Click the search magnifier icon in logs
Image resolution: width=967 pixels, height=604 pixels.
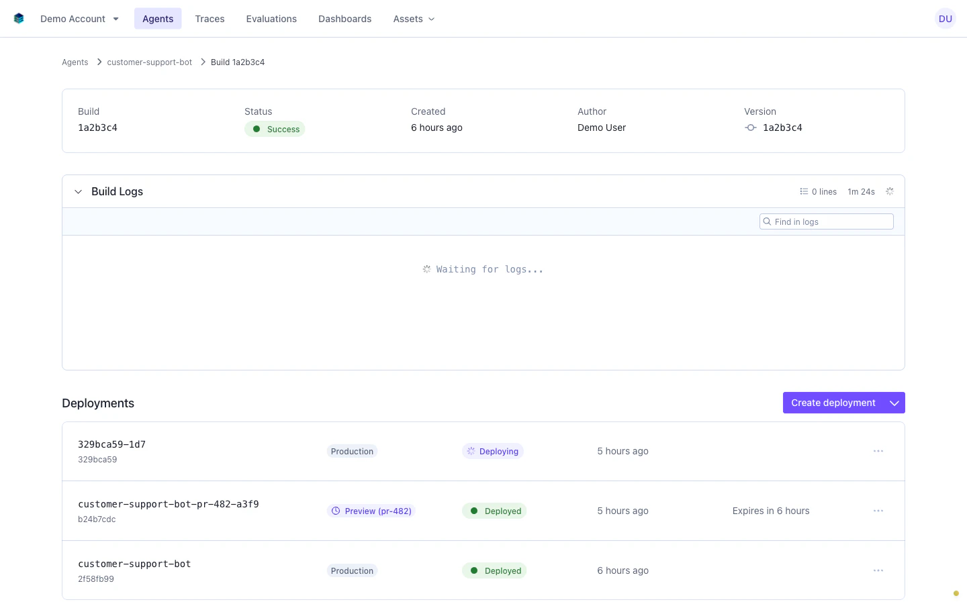pos(767,221)
